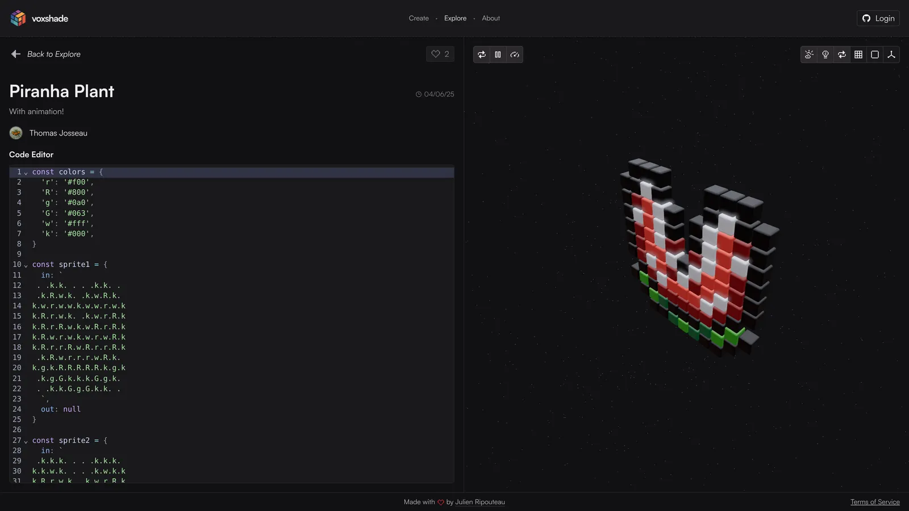Image resolution: width=909 pixels, height=511 pixels.
Task: Toggle the 3D axes helper icon
Action: pyautogui.click(x=891, y=55)
